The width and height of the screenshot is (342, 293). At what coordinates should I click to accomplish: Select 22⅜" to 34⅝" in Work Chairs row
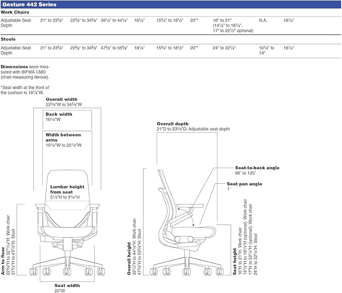point(84,21)
